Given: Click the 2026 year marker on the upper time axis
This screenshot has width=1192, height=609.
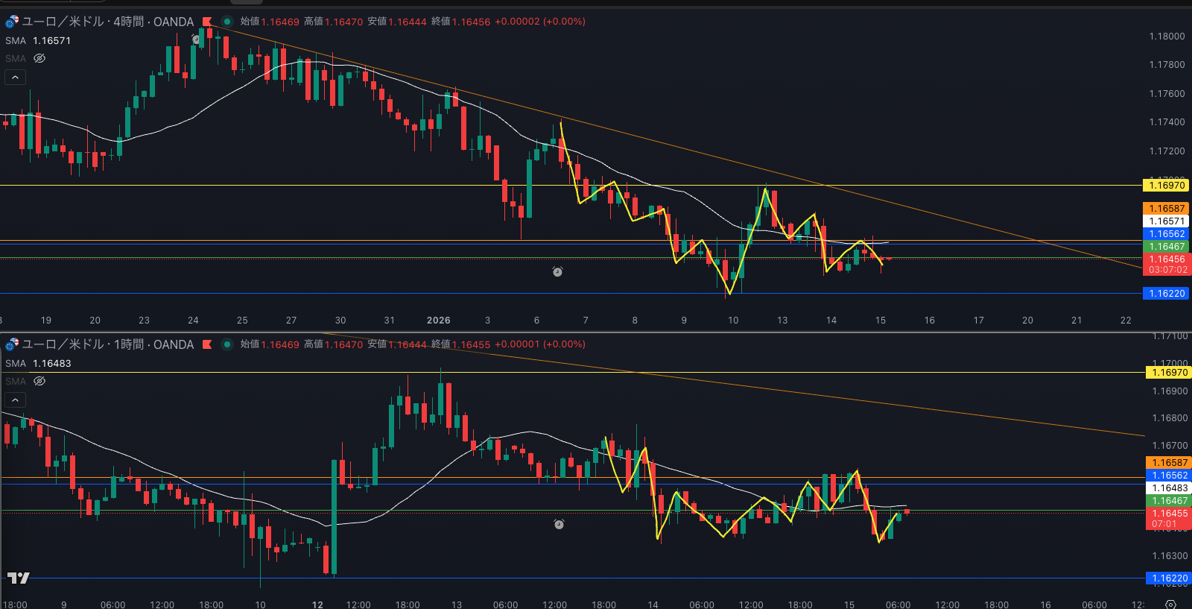Looking at the screenshot, I should (438, 321).
